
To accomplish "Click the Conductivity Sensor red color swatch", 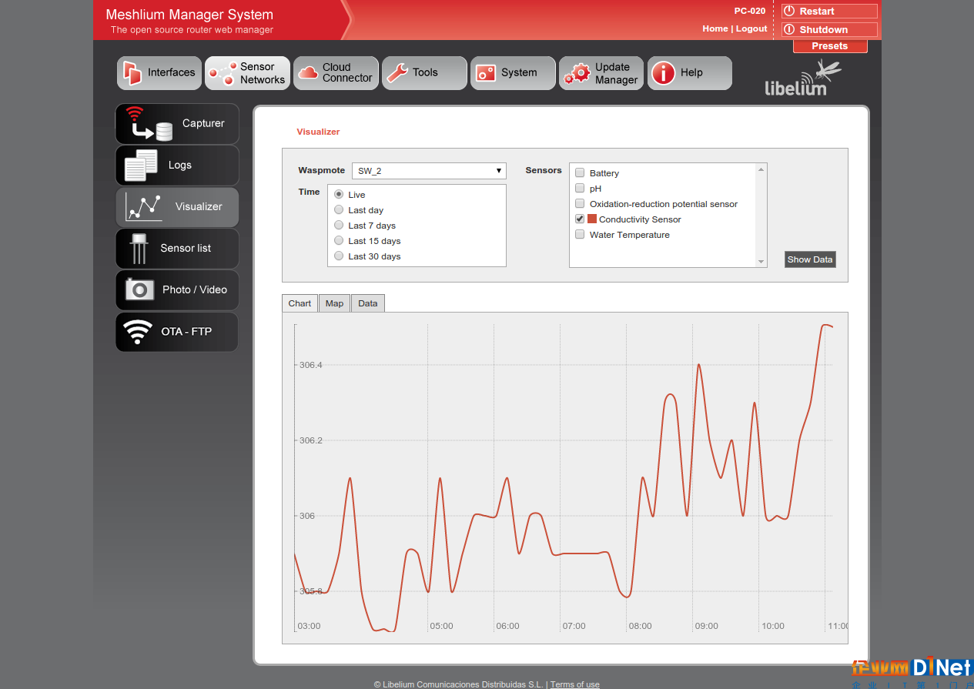I will [592, 219].
